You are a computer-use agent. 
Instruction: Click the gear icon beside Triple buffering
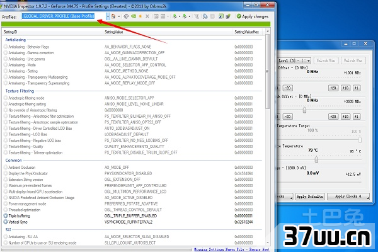(6, 215)
